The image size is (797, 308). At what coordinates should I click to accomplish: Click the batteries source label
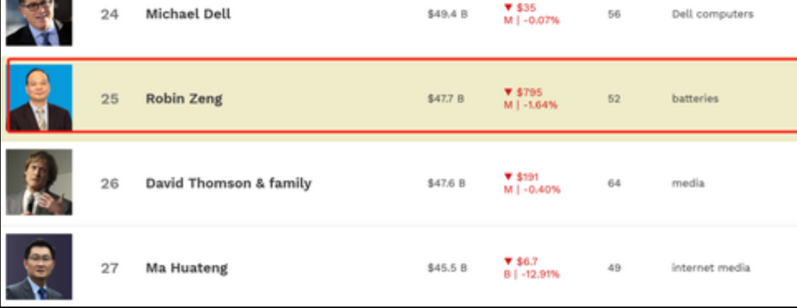click(x=695, y=99)
